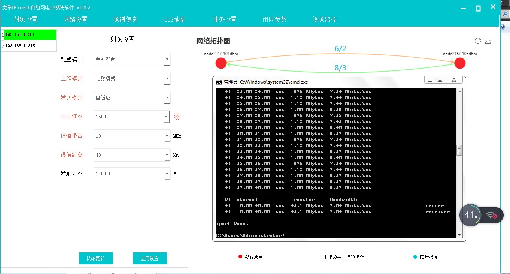Switch to the 组网参数 tab

pos(274,19)
